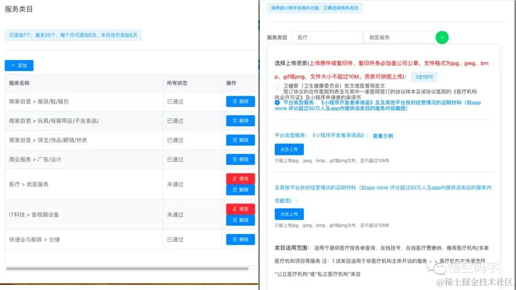Click the blue 添加 button
The image size is (516, 290).
click(x=19, y=65)
